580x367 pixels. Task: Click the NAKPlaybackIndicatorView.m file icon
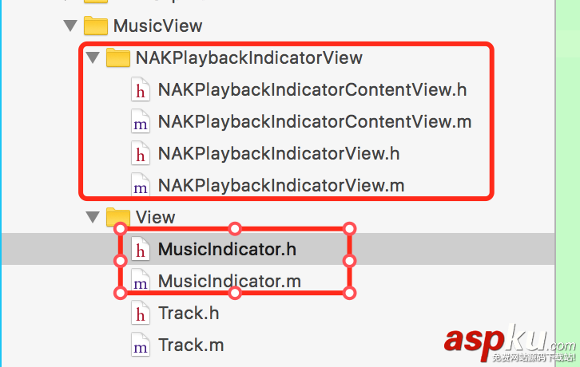click(x=141, y=186)
